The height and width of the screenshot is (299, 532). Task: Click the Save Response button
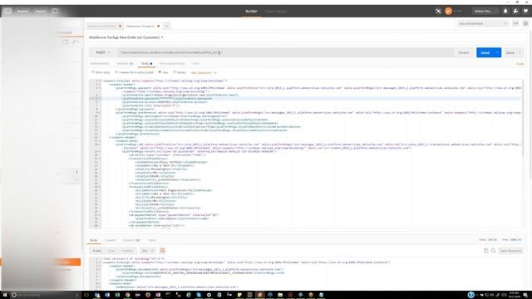point(510,251)
